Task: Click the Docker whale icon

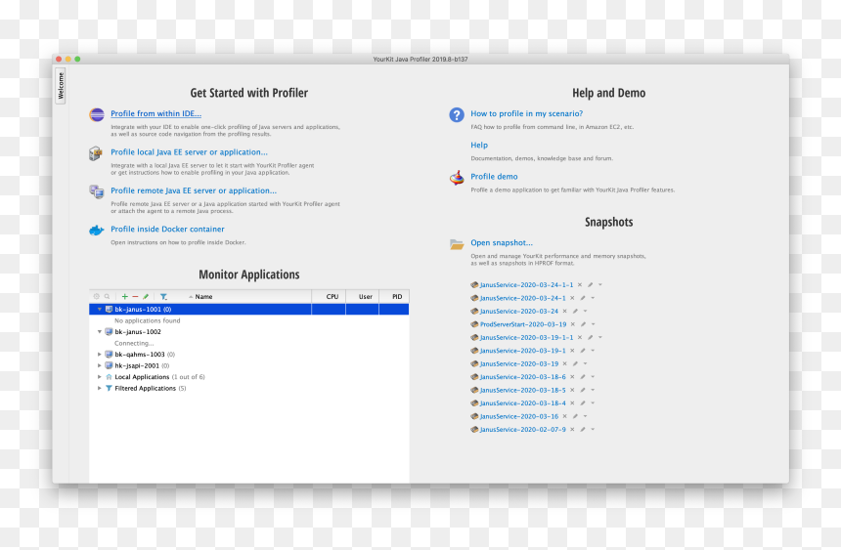Action: (x=97, y=231)
